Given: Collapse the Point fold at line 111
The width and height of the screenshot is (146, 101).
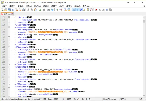Looking at the screenshot, I should (9, 37).
